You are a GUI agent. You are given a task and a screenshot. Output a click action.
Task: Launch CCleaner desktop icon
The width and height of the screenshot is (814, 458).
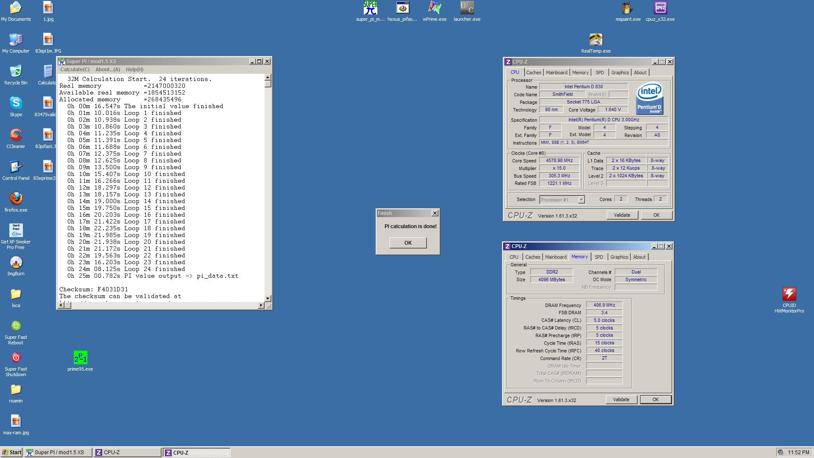click(16, 138)
